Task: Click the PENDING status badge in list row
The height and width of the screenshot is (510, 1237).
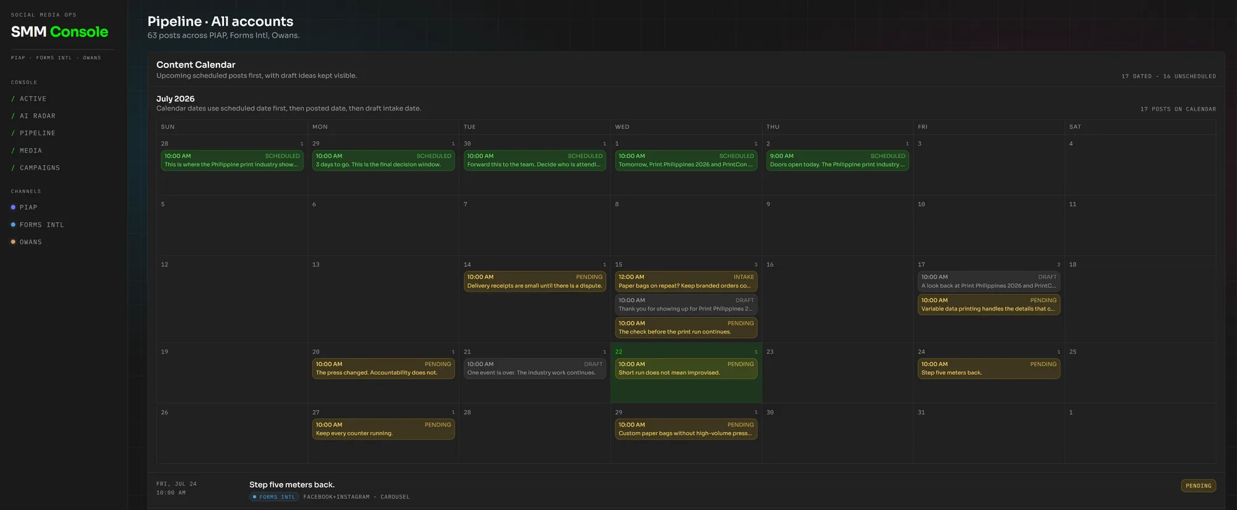Action: click(1198, 486)
